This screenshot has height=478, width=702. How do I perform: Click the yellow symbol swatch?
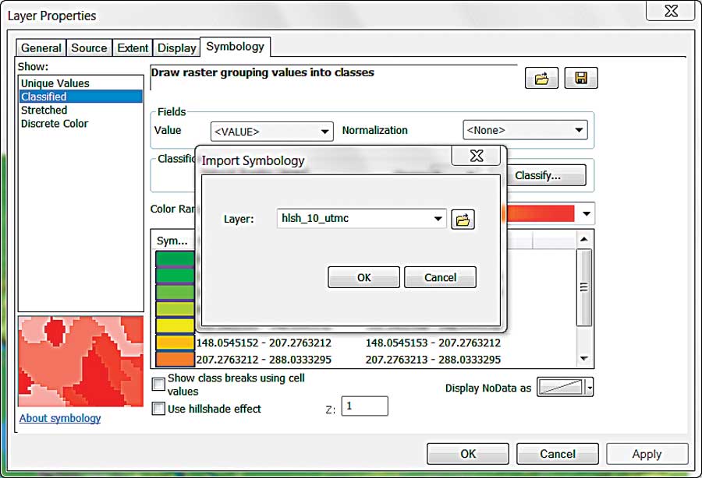click(x=175, y=325)
